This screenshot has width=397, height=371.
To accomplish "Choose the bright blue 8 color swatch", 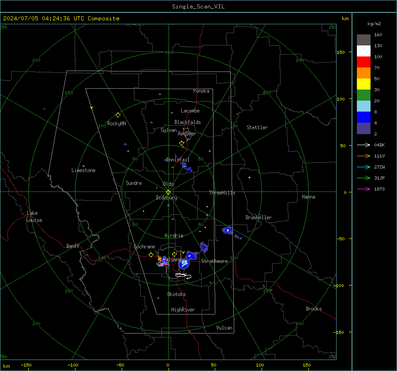I will click(x=363, y=117).
